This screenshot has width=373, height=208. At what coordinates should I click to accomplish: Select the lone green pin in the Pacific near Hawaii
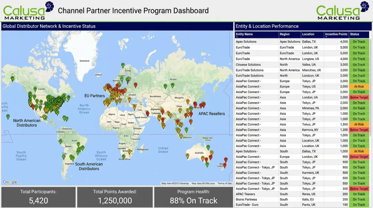8,117
